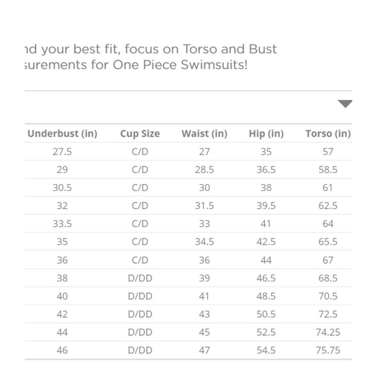
Task: Click the 54.5 hip value
Action: coord(266,350)
